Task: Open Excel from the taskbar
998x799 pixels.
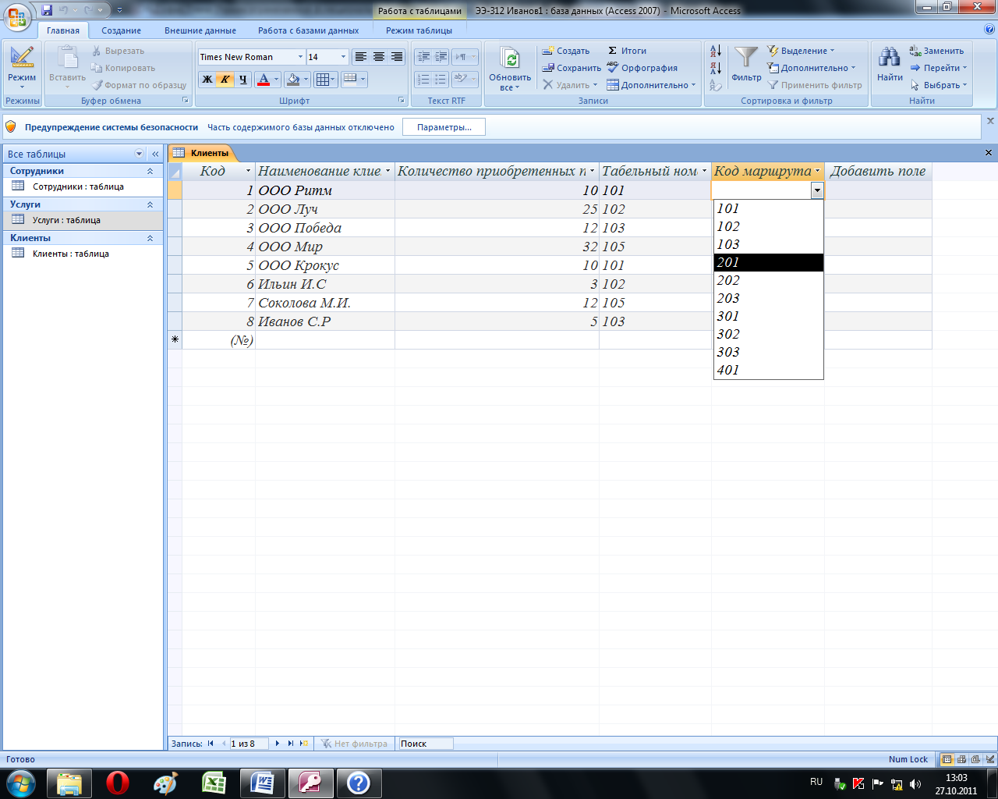Action: click(214, 783)
